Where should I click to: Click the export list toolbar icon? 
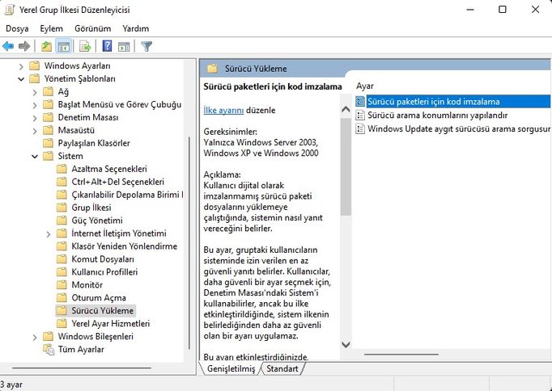(84, 46)
